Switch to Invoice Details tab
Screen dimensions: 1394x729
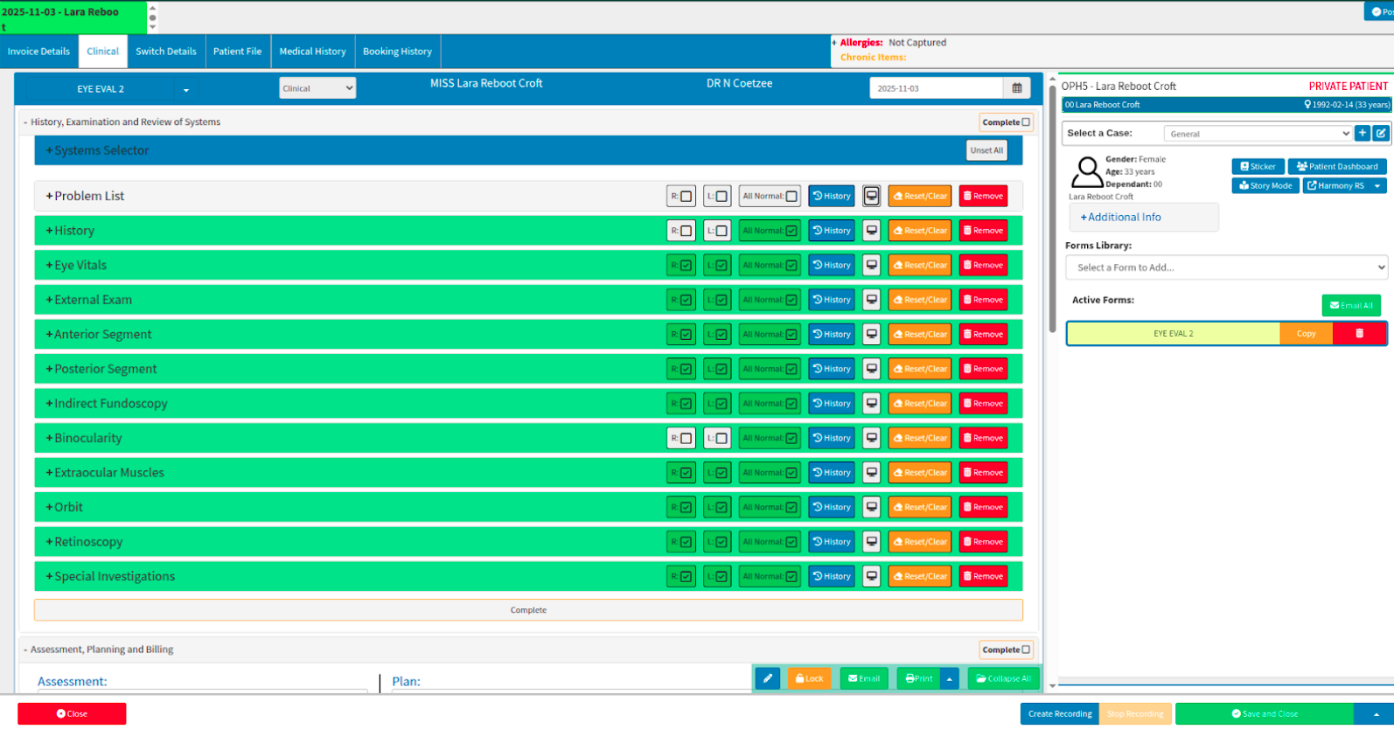tap(38, 52)
